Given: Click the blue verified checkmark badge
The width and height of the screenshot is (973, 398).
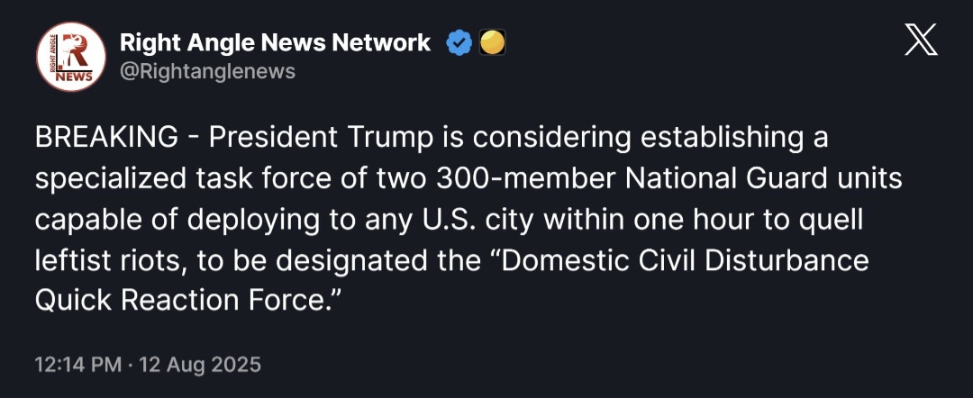Looking at the screenshot, I should pos(460,42).
